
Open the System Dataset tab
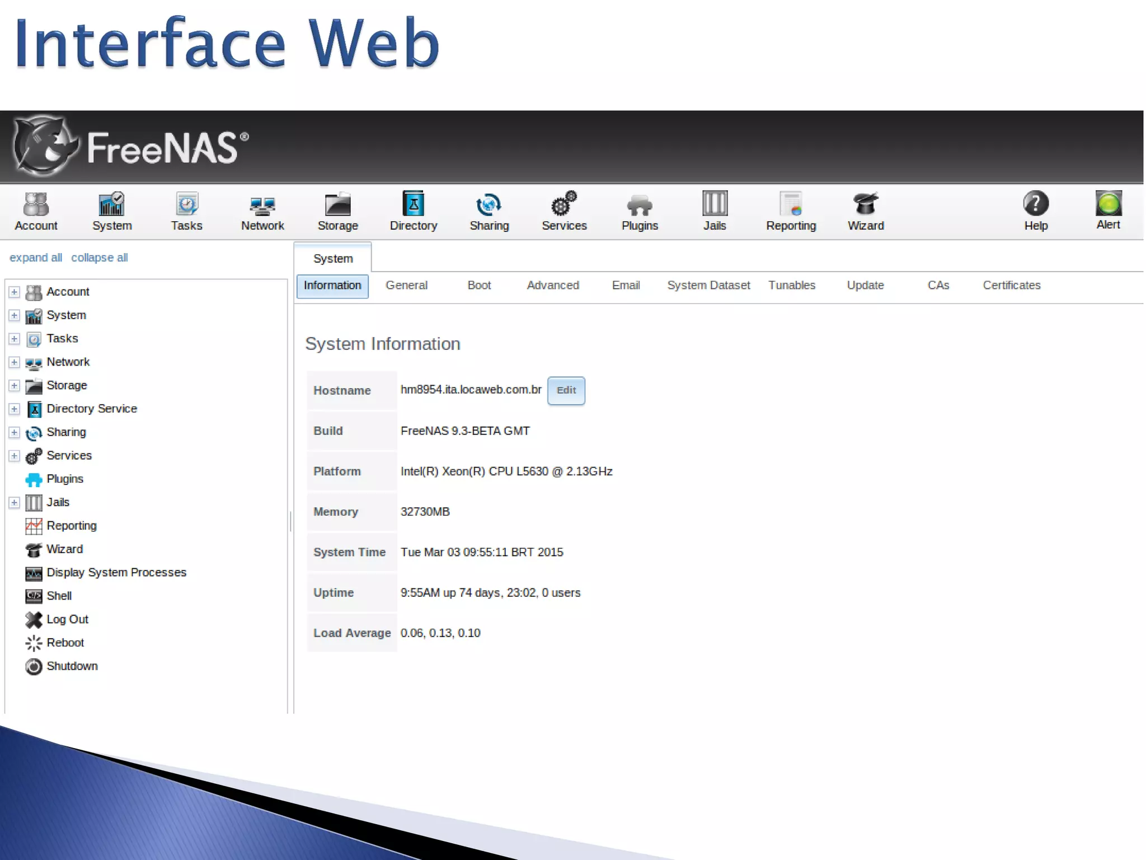708,286
